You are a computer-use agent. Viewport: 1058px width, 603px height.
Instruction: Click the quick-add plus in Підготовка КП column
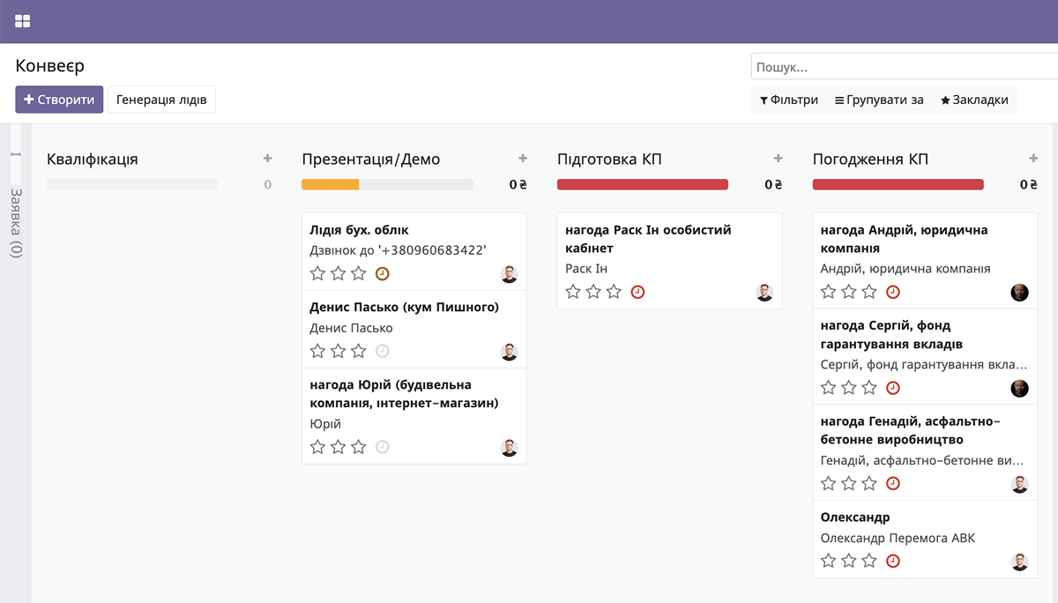[778, 158]
